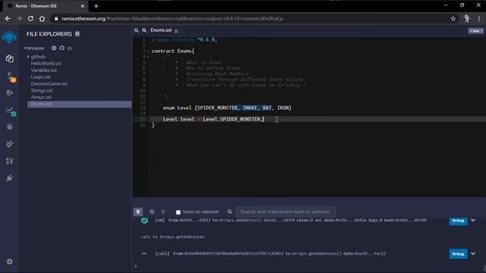
Task: Clear the terminal console
Action: [x=152, y=212]
